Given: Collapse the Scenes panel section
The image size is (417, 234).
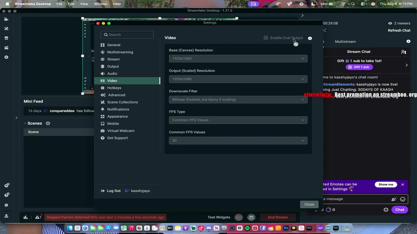Looking at the screenshot, I should click(25, 123).
